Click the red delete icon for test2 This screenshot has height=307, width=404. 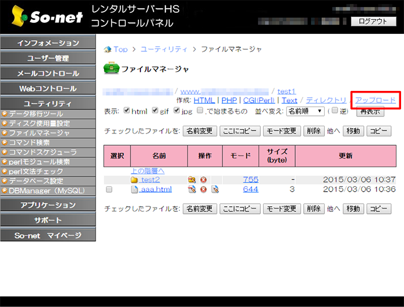203,180
